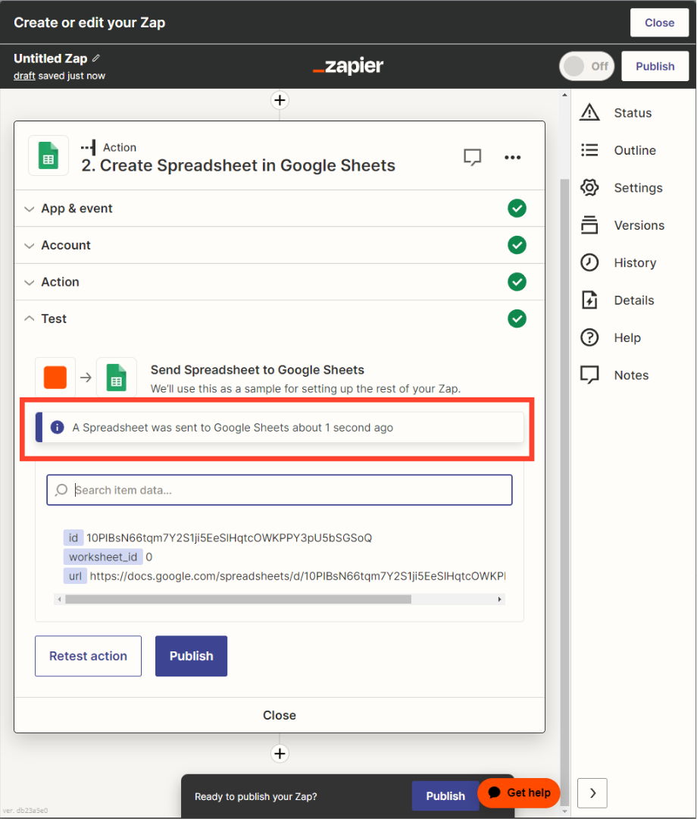697x819 pixels.
Task: Expand the App & event section
Action: tap(77, 209)
